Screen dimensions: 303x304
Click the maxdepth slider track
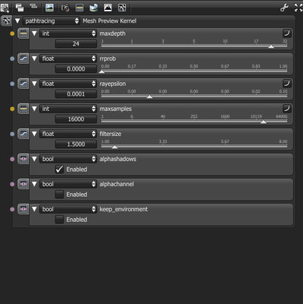[x=194, y=46]
